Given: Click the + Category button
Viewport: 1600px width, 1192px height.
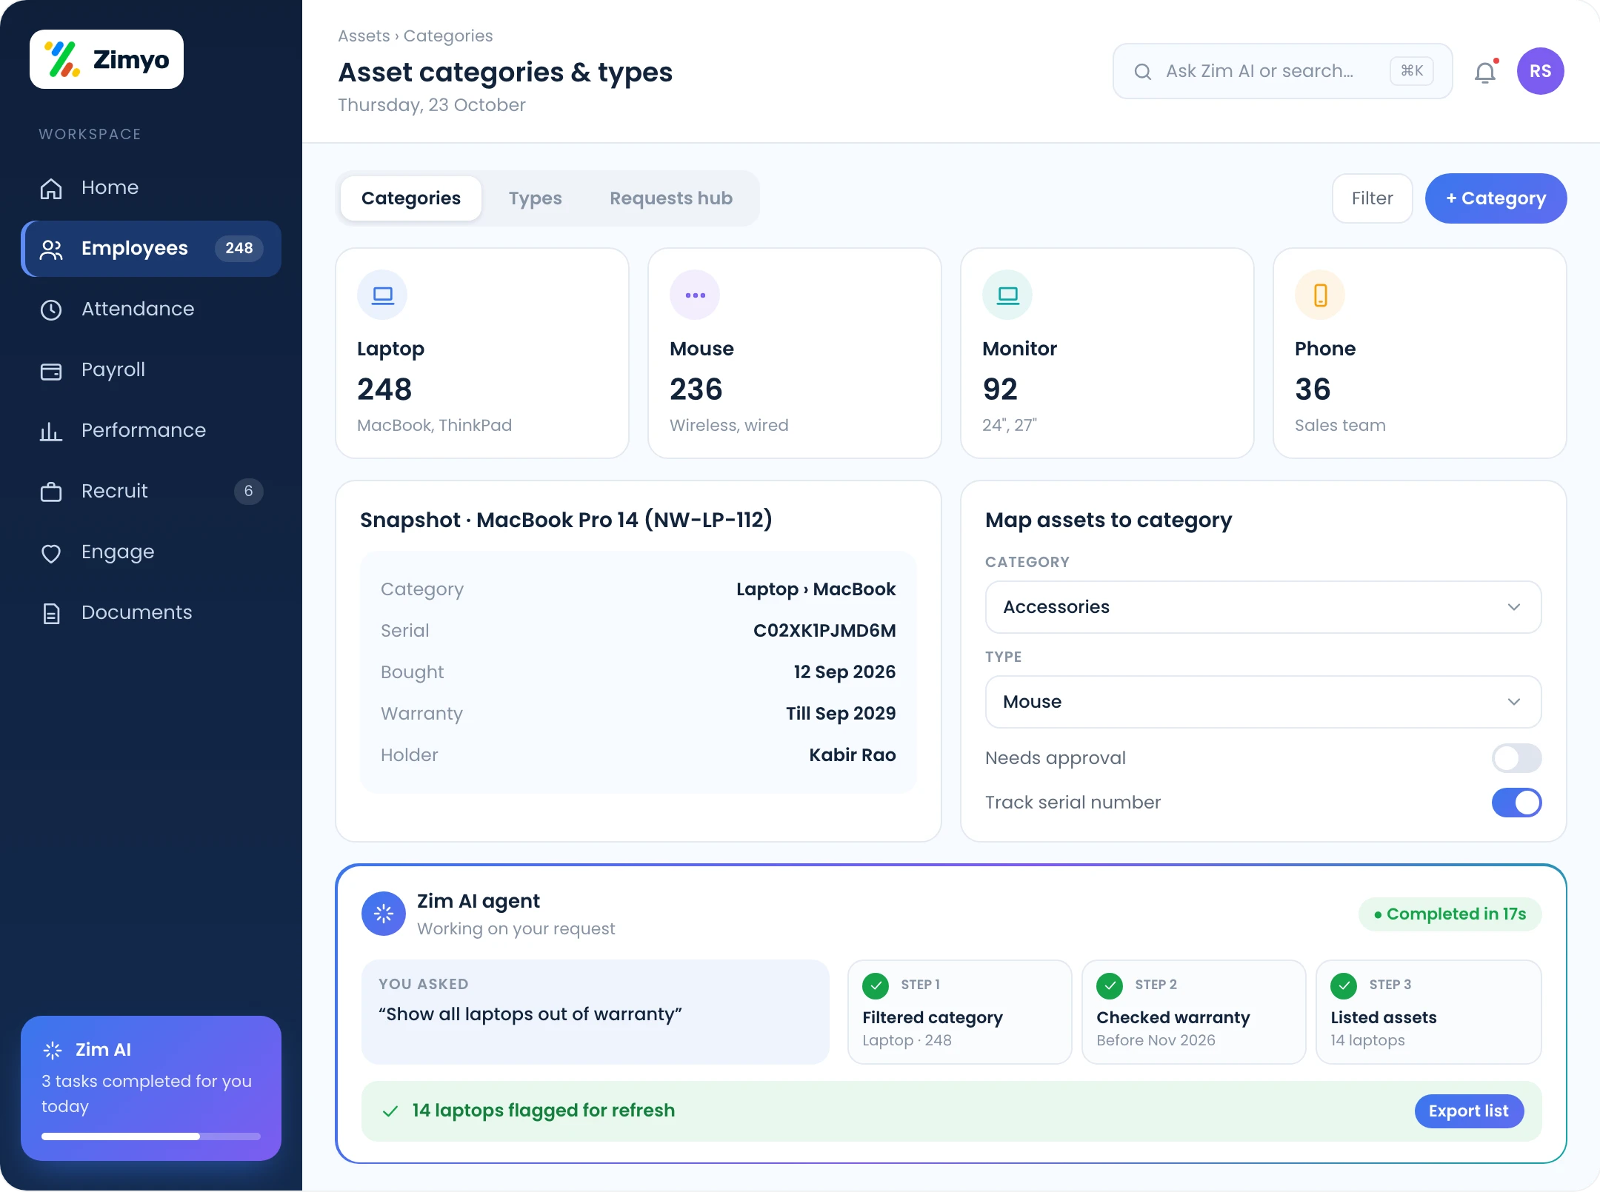Looking at the screenshot, I should 1496,198.
